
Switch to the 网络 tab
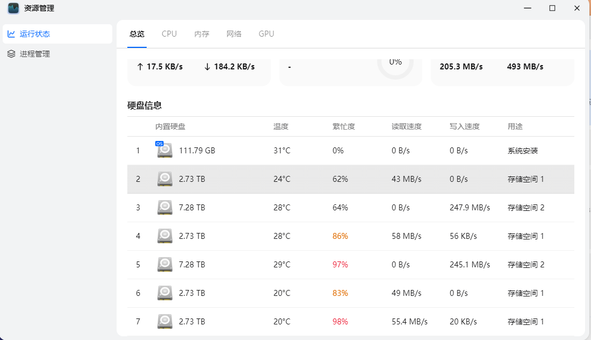click(x=234, y=34)
